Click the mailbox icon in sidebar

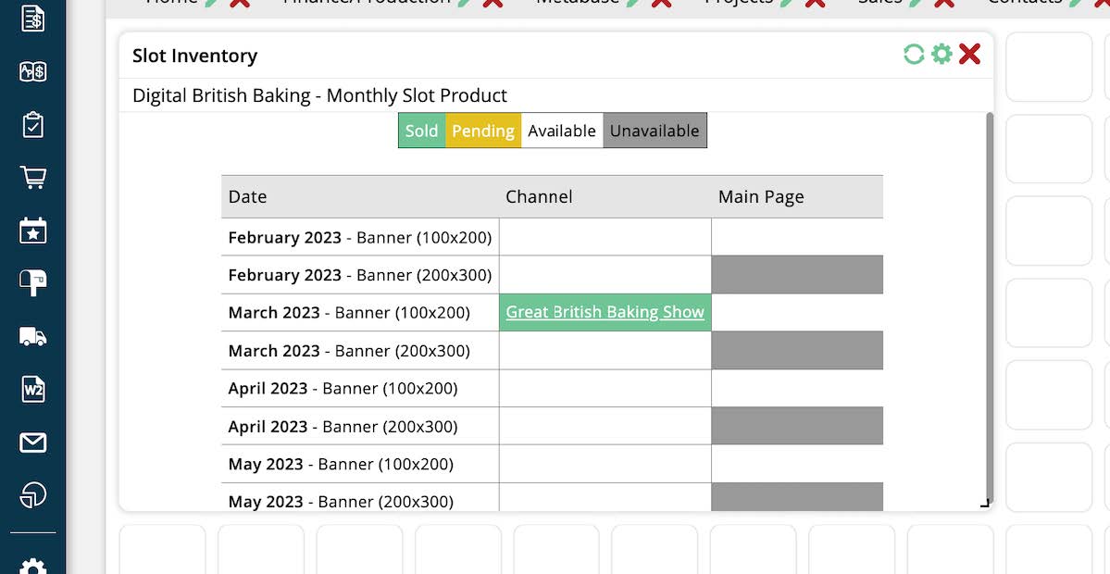pyautogui.click(x=32, y=283)
